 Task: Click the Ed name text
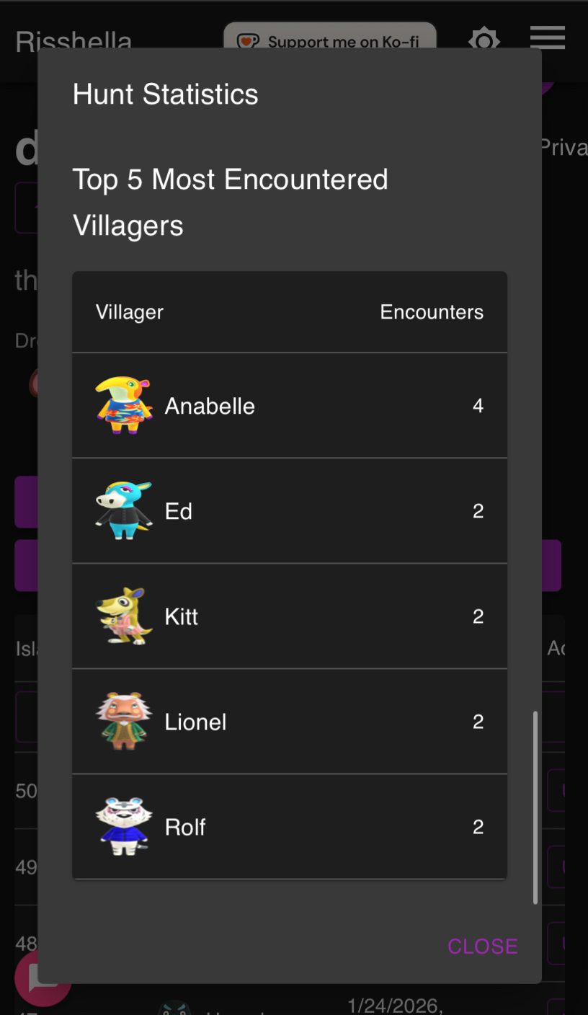(178, 511)
